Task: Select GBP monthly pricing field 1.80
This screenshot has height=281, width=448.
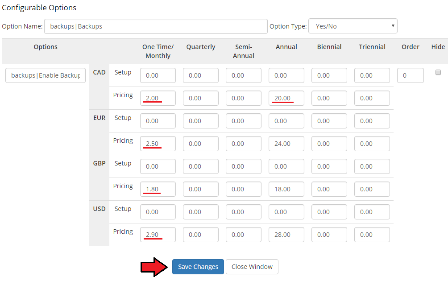Action: [158, 189]
